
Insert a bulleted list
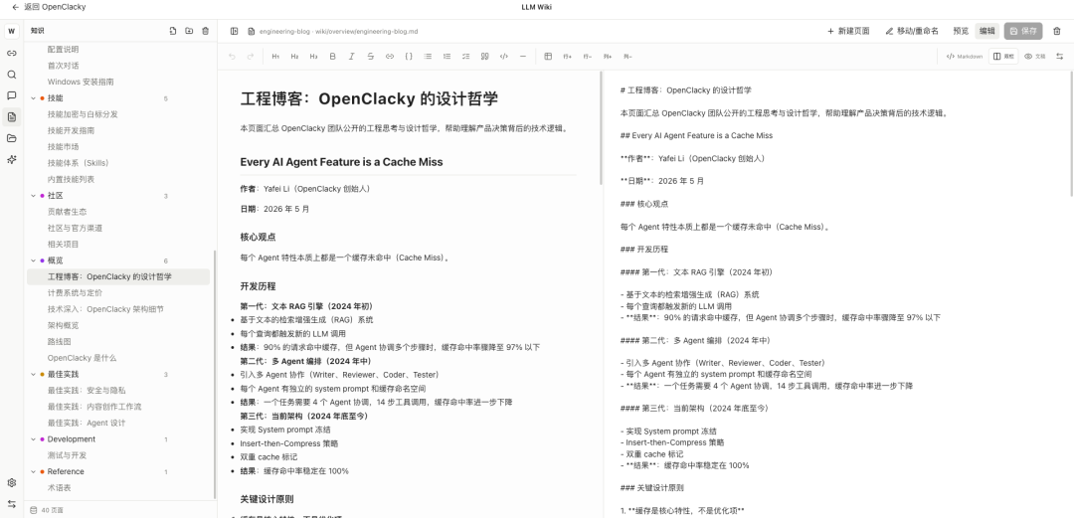(x=428, y=57)
